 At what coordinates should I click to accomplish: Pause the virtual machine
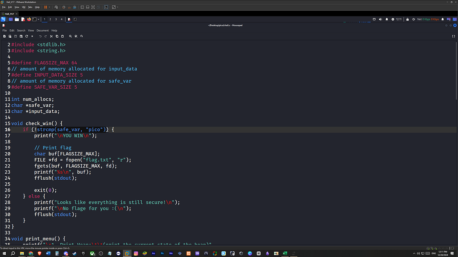pyautogui.click(x=45, y=7)
